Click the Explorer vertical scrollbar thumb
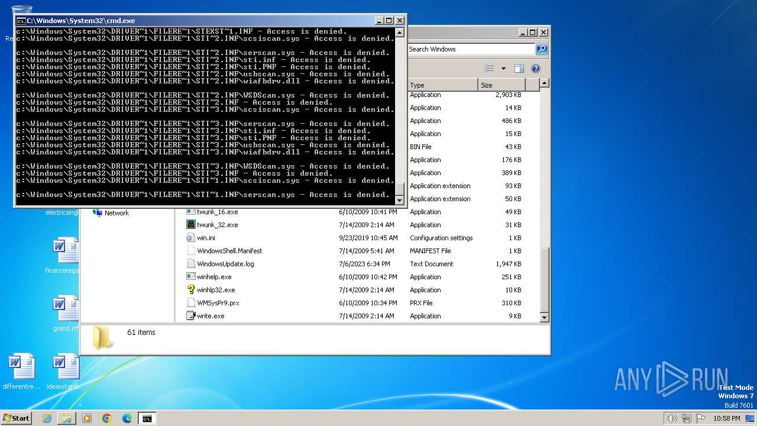This screenshot has height=426, width=757. pos(545,279)
